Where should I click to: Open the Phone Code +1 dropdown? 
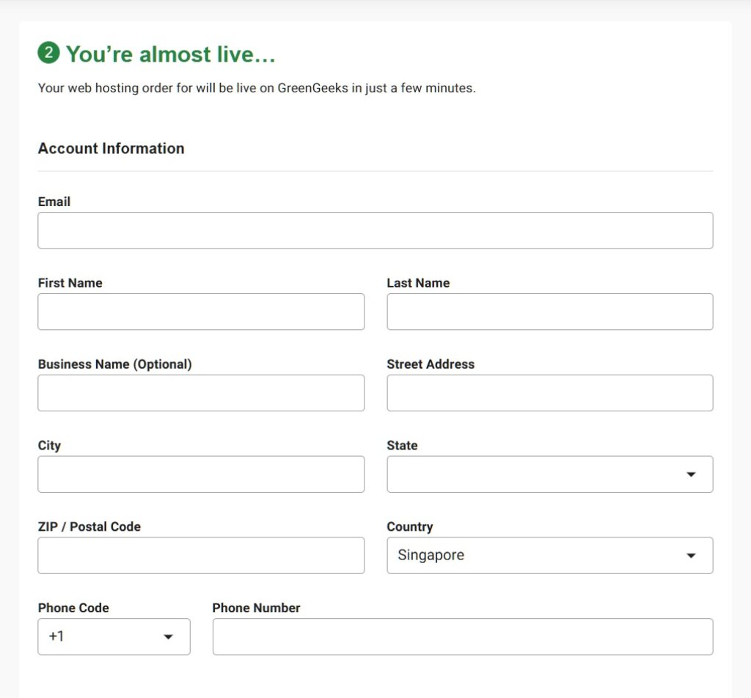(x=114, y=636)
